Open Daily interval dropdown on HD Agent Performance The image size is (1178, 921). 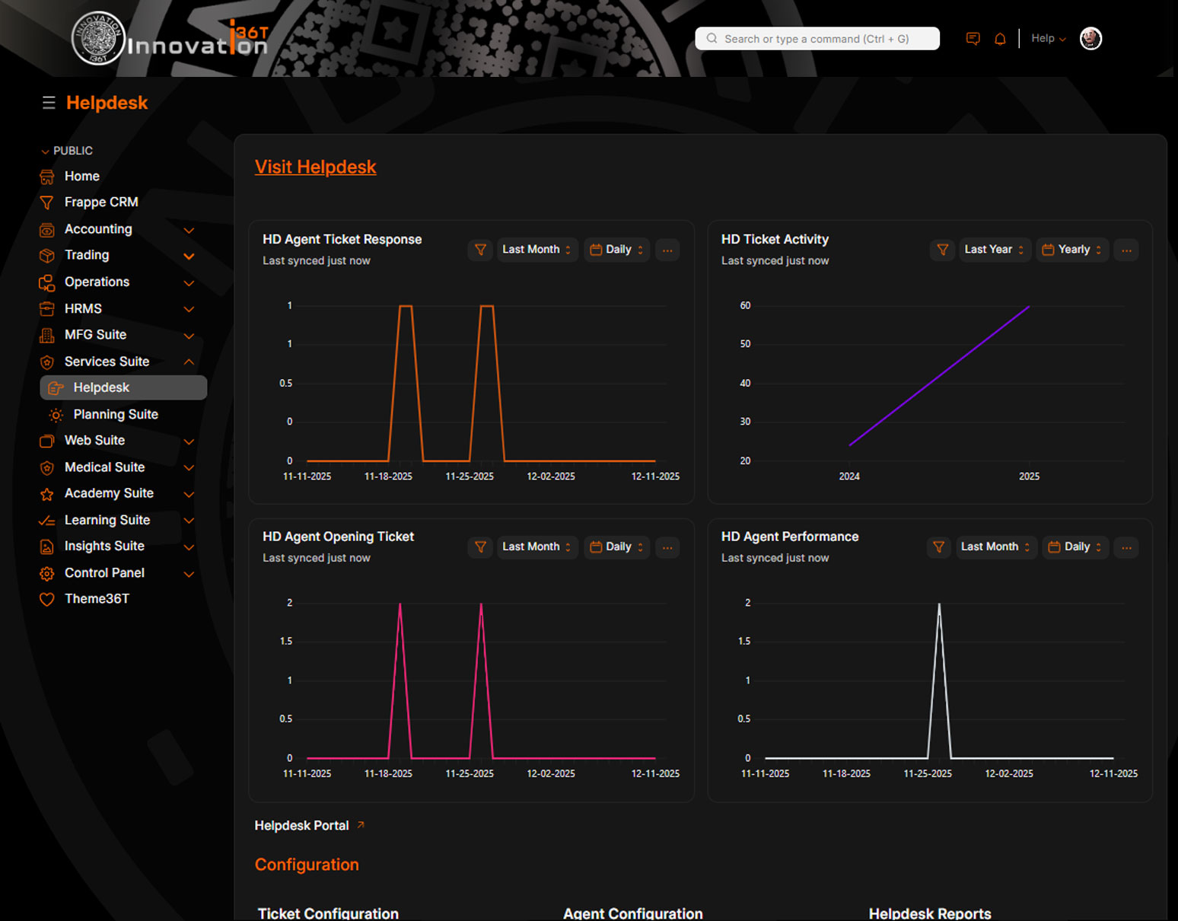pyautogui.click(x=1075, y=547)
